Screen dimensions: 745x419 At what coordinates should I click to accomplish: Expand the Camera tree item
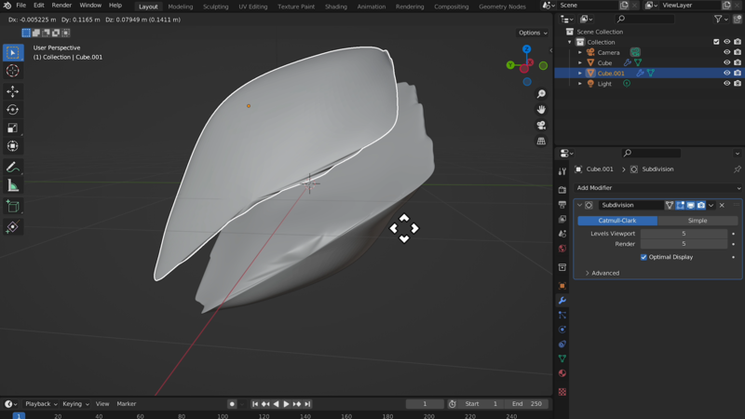pyautogui.click(x=580, y=52)
